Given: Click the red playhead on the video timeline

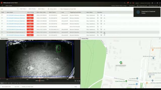Looking at the screenshot, I should coord(40,80).
